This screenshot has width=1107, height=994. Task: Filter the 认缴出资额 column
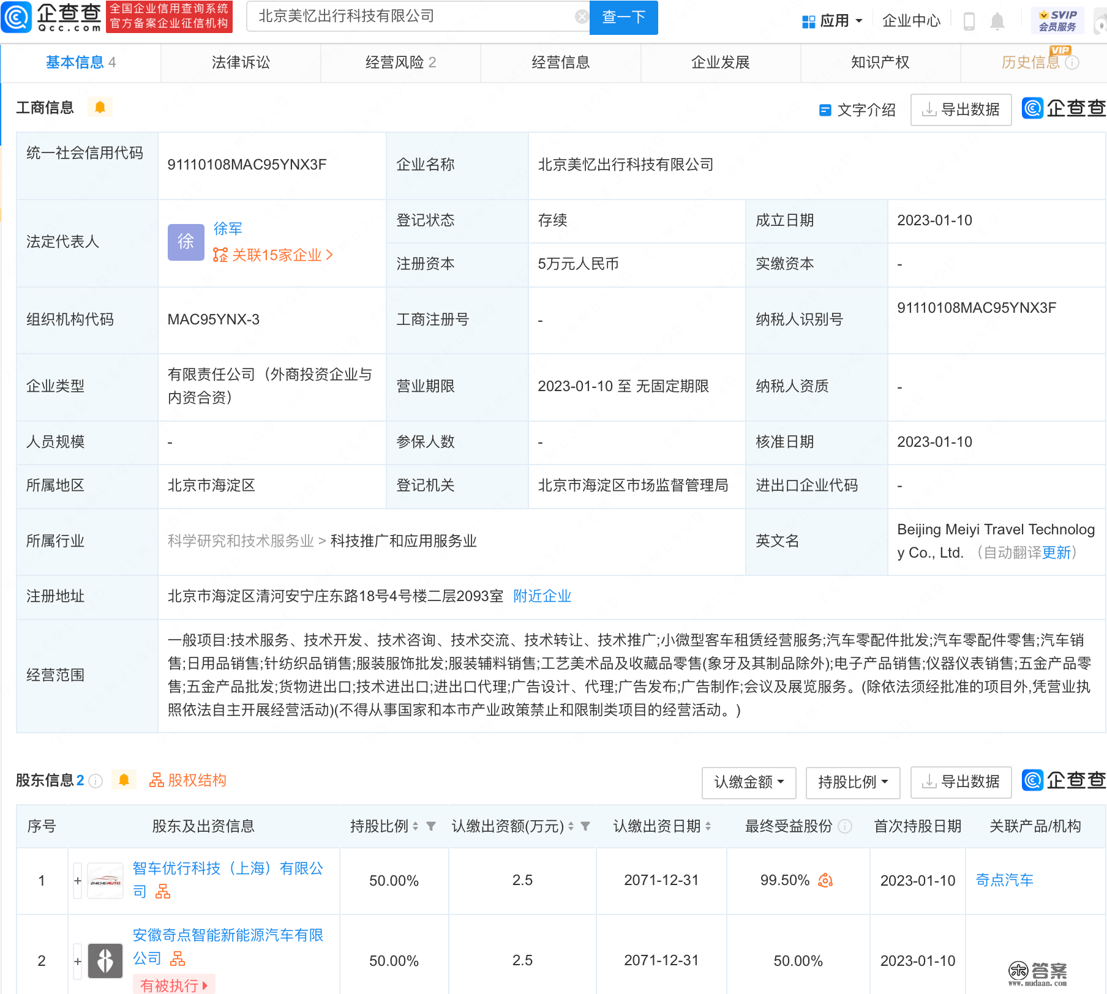pyautogui.click(x=585, y=826)
